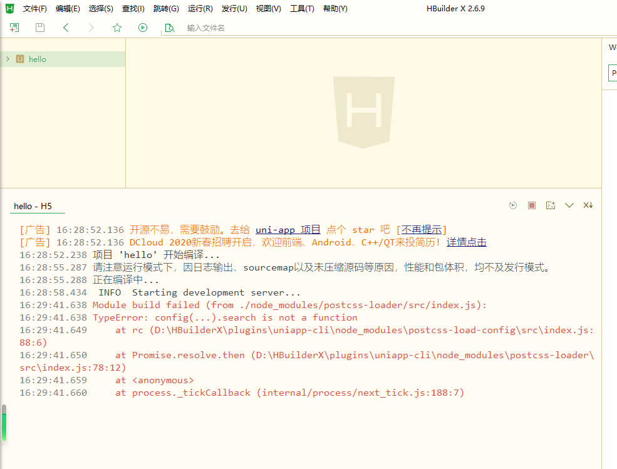Bookmark with the star icon

pos(117,28)
